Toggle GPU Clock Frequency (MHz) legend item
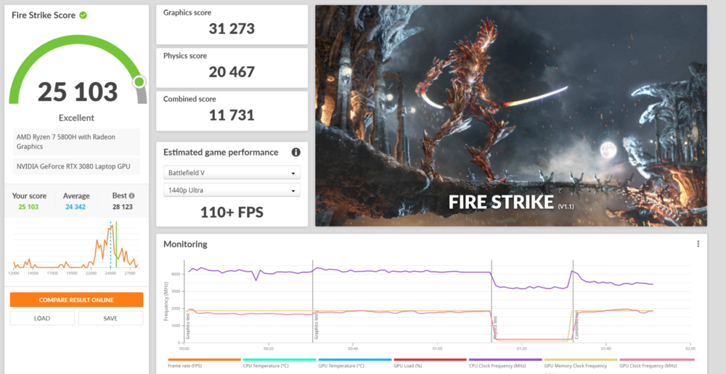 (x=656, y=366)
